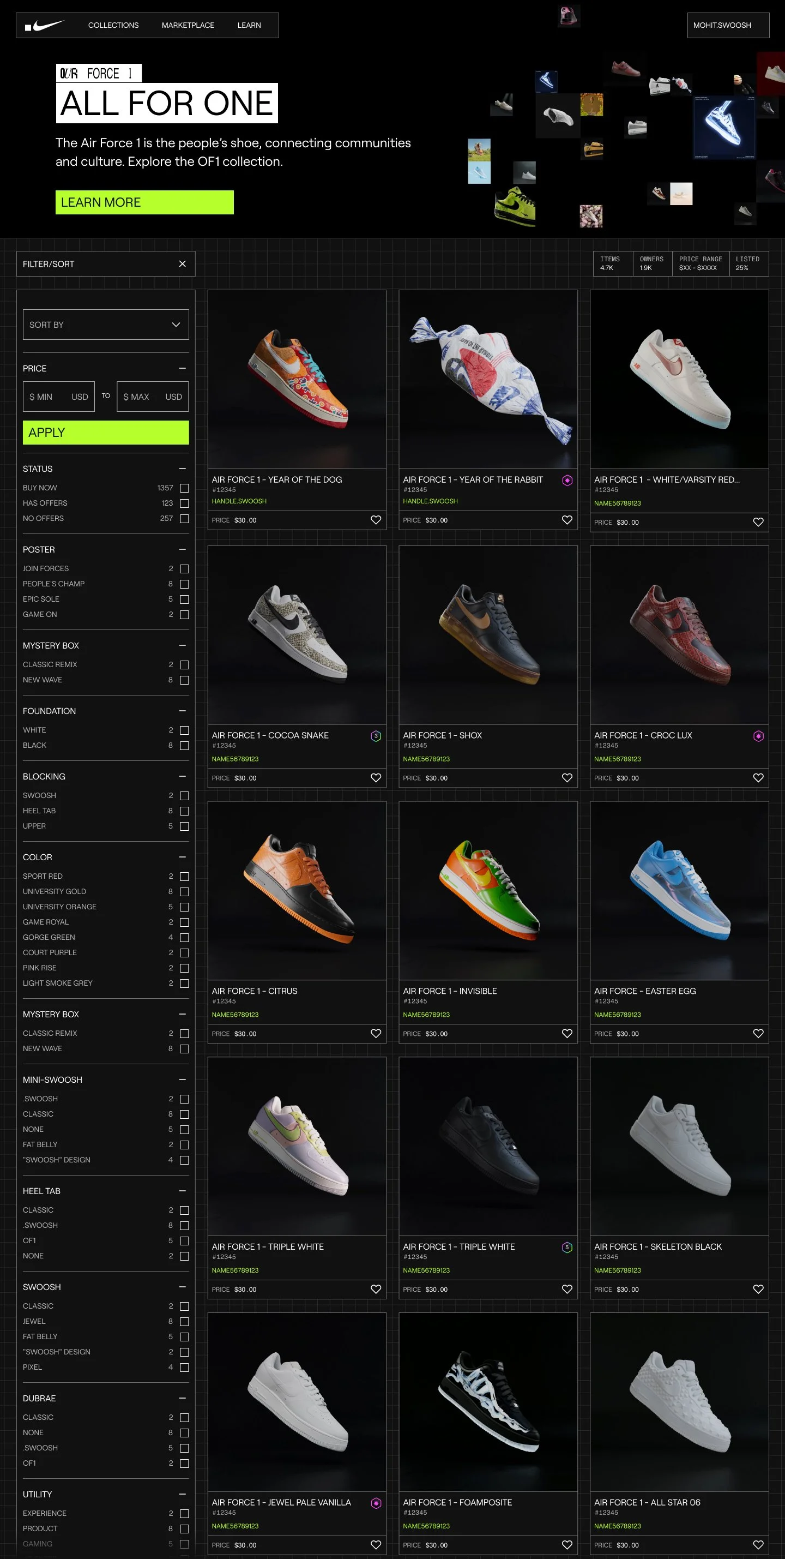
Task: Like the Easter Egg shoe
Action: click(758, 1033)
